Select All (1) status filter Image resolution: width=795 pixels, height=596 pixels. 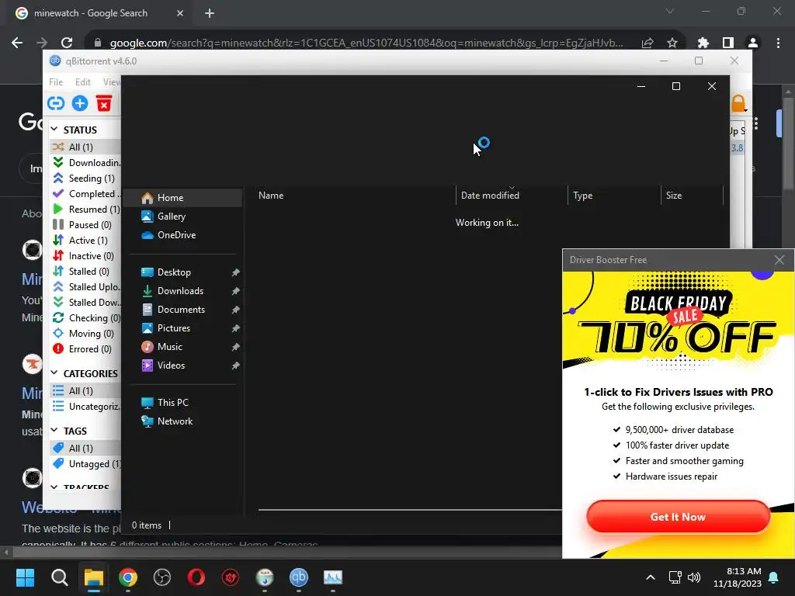(85, 147)
